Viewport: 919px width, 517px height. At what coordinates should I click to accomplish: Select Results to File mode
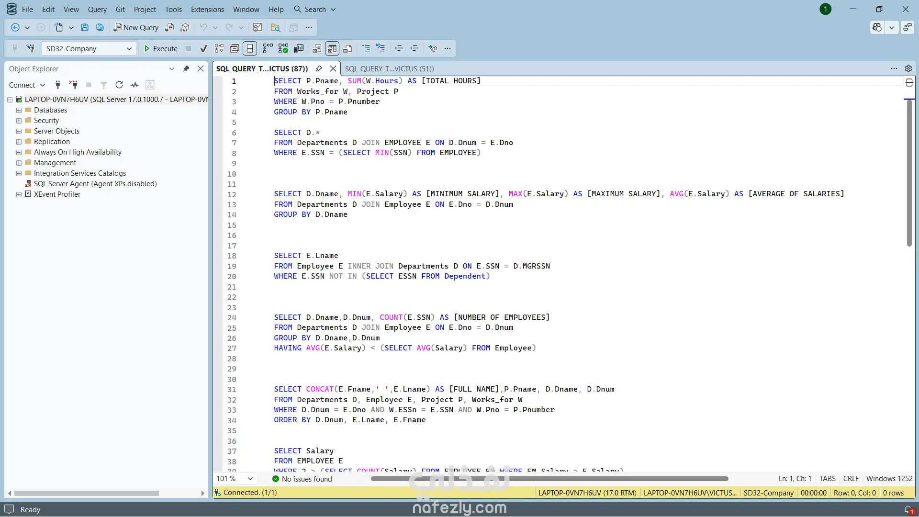pyautogui.click(x=348, y=48)
